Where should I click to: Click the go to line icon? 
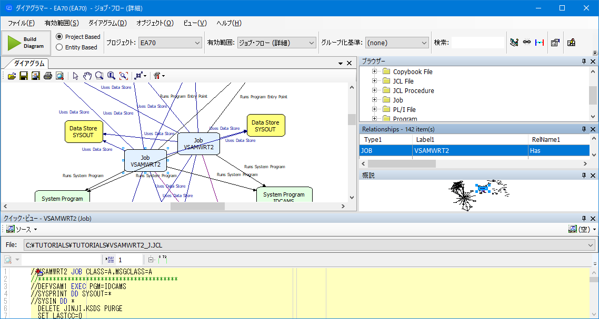click(x=110, y=260)
